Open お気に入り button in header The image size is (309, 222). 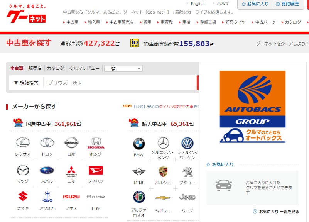click(255, 4)
